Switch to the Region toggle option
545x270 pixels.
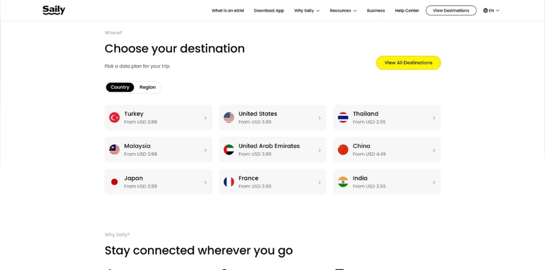pos(148,87)
